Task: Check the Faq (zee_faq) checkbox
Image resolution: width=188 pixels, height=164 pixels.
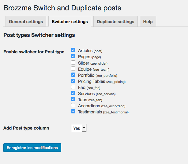Action: pos(73,87)
